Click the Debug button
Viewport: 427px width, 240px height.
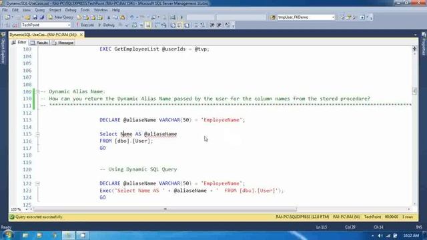[x=106, y=25]
